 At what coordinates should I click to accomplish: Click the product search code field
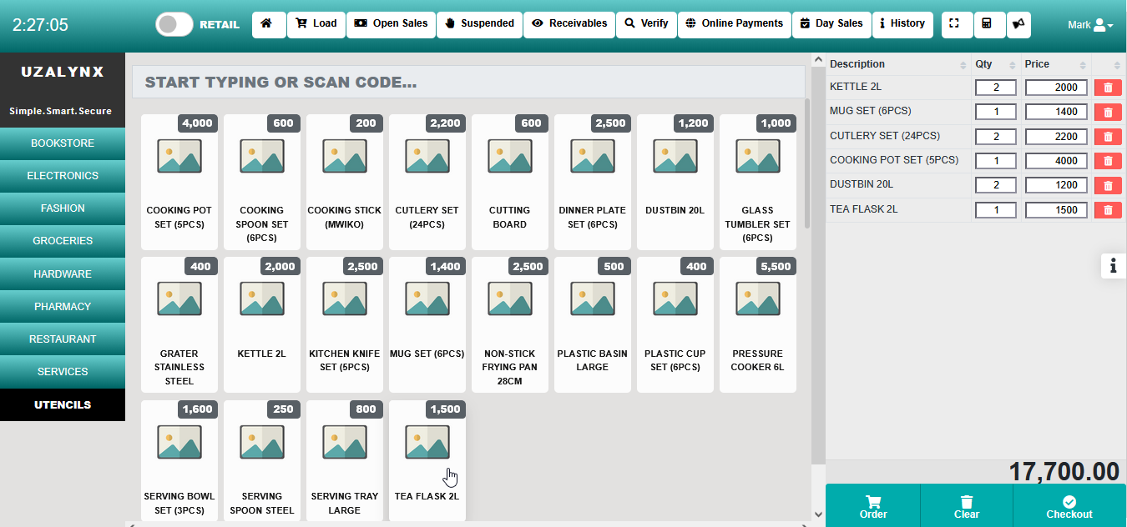[x=467, y=83]
